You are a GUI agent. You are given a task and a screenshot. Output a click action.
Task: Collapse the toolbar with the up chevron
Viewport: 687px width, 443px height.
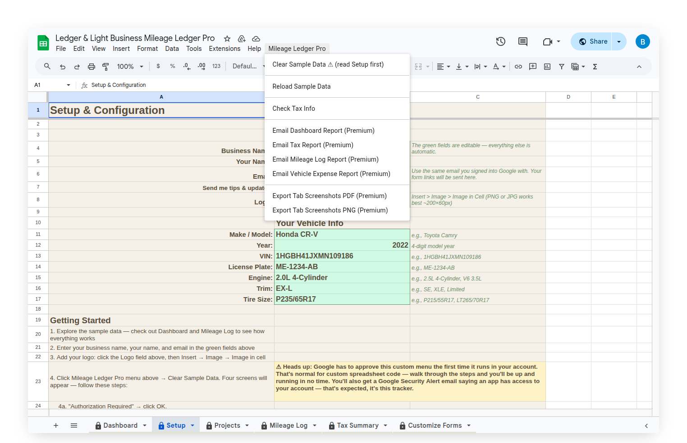click(x=639, y=66)
